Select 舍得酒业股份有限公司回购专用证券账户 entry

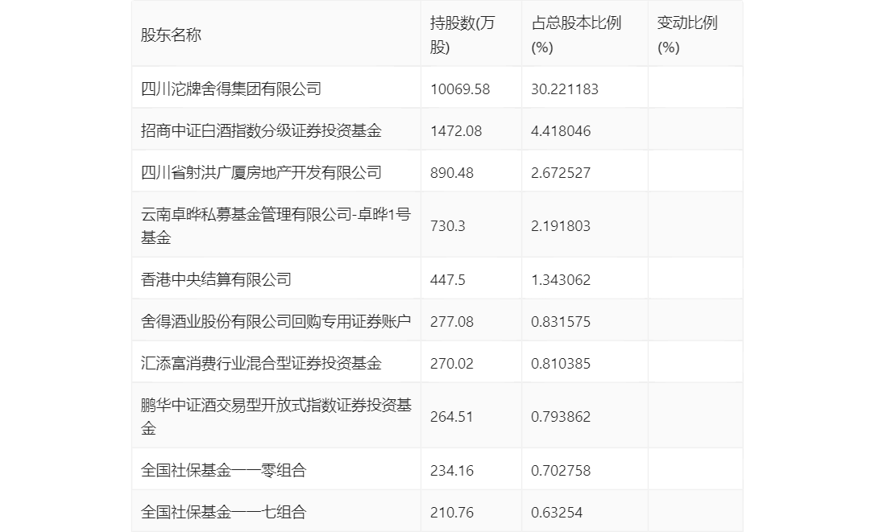276,321
